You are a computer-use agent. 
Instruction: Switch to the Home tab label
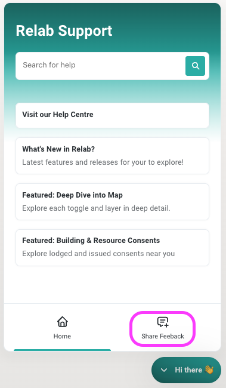(x=62, y=336)
